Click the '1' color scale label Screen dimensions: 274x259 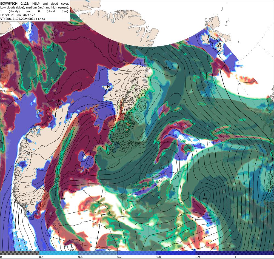236,257
